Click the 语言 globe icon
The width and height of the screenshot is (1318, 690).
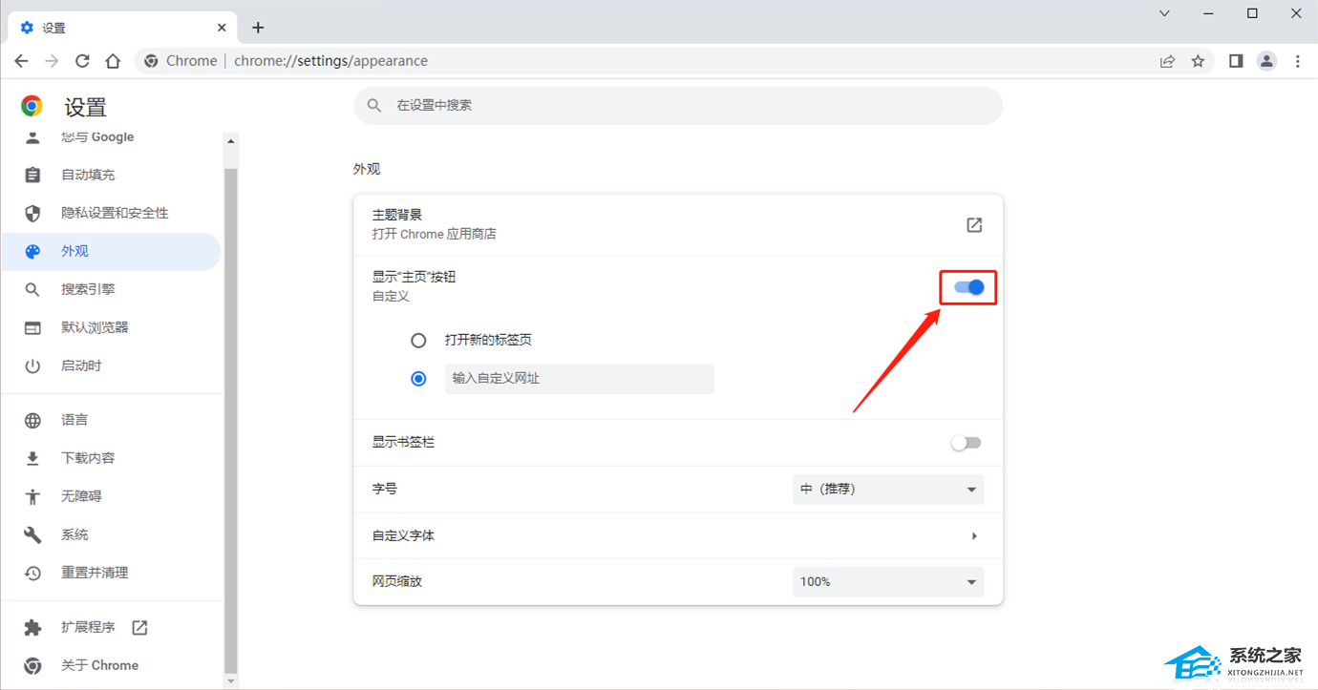tap(32, 420)
